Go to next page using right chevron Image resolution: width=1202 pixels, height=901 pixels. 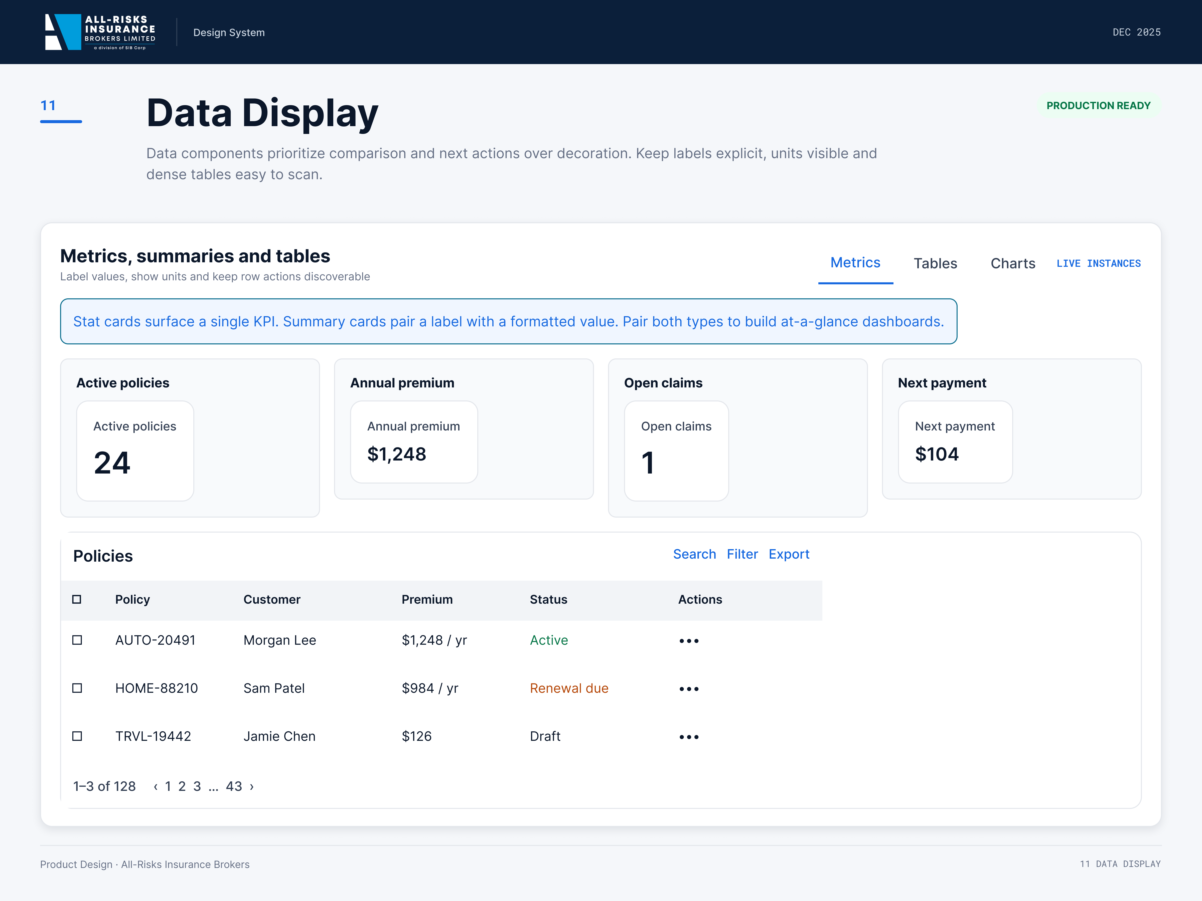[x=252, y=786]
